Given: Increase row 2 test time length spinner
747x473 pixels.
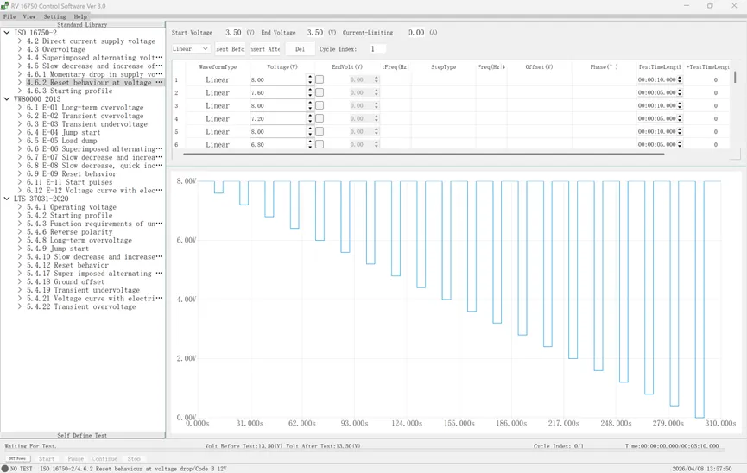Looking at the screenshot, I should (x=680, y=90).
